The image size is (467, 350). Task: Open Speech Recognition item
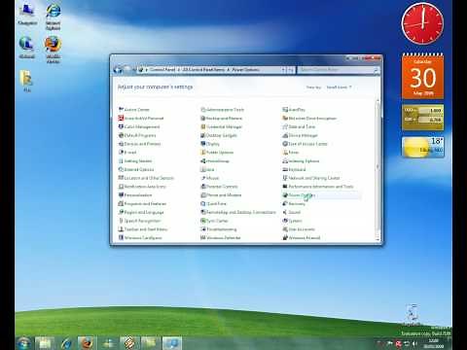tap(139, 221)
